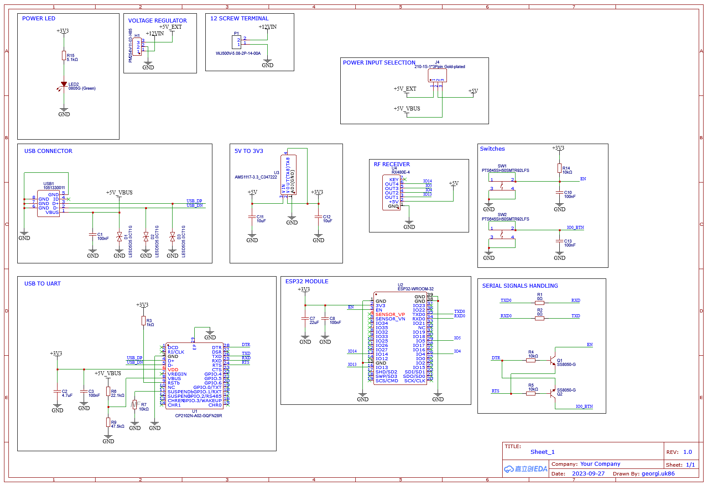The width and height of the screenshot is (708, 487).
Task: Click the SERIAL SIGNALS HANDLING title
Action: click(x=520, y=286)
